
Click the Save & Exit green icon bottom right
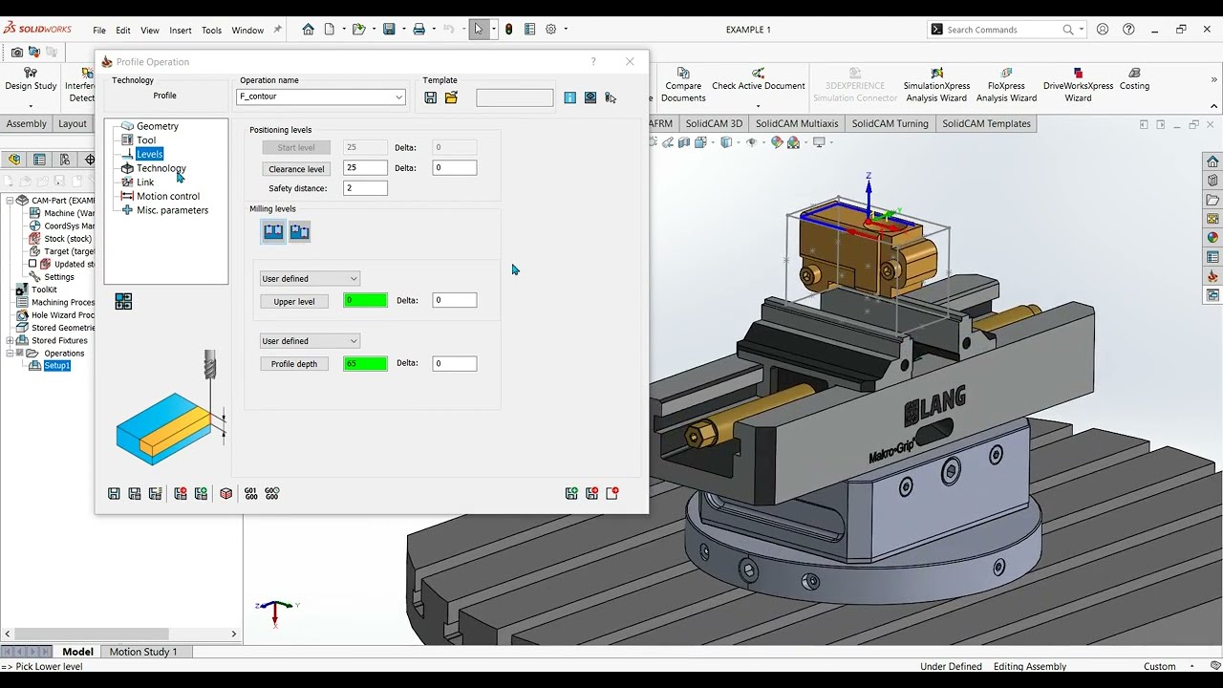[571, 493]
